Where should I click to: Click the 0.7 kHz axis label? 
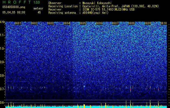click(2, 89)
